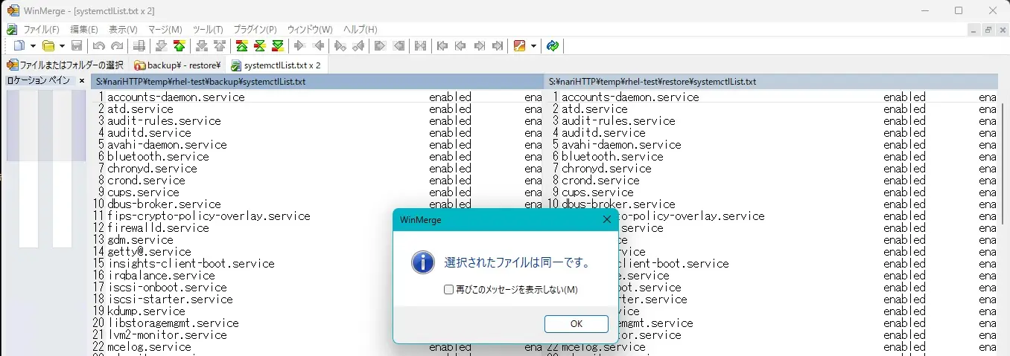The image size is (1010, 356).
Task: Click lvm2-monitor.service in left pane
Action: pos(167,334)
